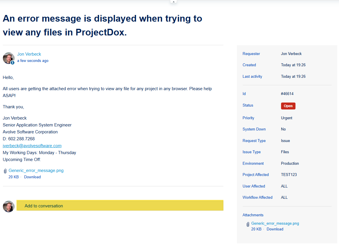
Task: Click the Project Affected value TEST123
Action: [x=289, y=175]
